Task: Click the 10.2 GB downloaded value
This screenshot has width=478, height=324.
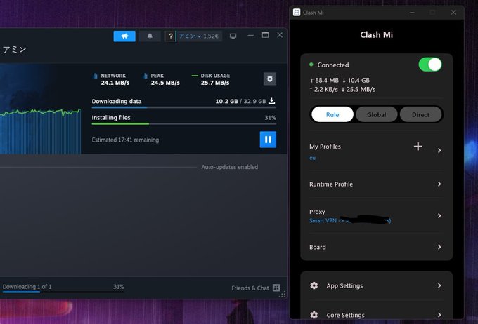Action: pos(226,101)
